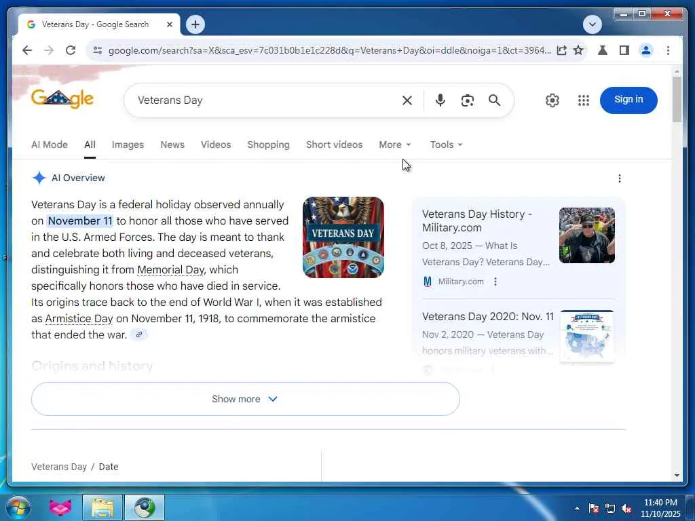Submit search with magnifier icon

tap(494, 100)
